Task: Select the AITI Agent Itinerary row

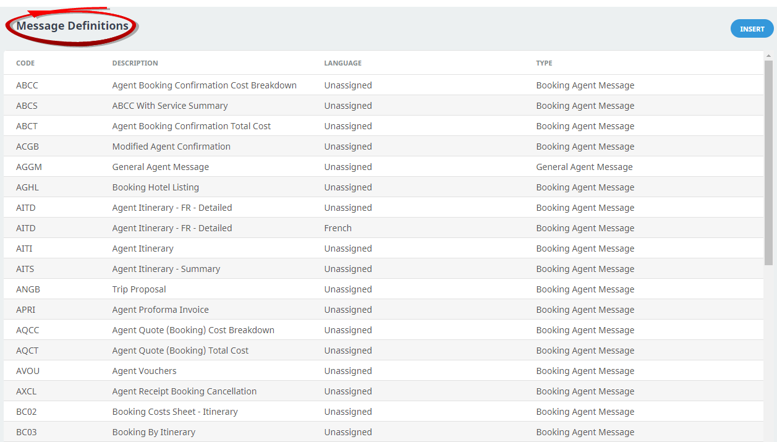Action: point(143,249)
